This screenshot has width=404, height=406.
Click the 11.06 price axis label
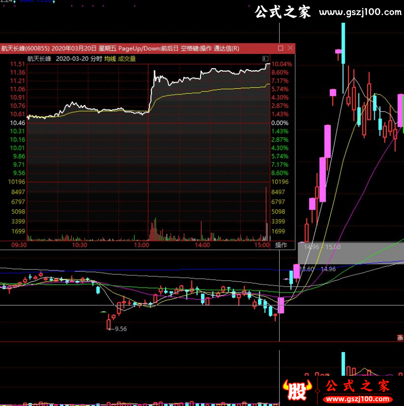point(17,89)
